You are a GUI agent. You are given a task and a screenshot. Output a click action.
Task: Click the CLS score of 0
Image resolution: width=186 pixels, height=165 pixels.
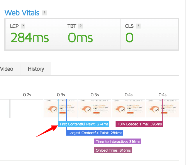(129, 38)
